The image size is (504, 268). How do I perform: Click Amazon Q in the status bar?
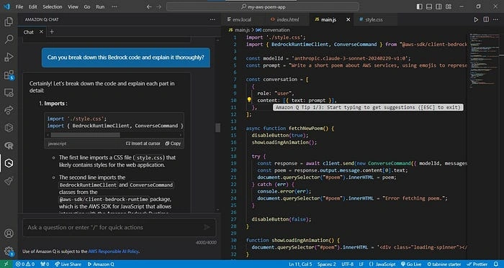coord(101,264)
